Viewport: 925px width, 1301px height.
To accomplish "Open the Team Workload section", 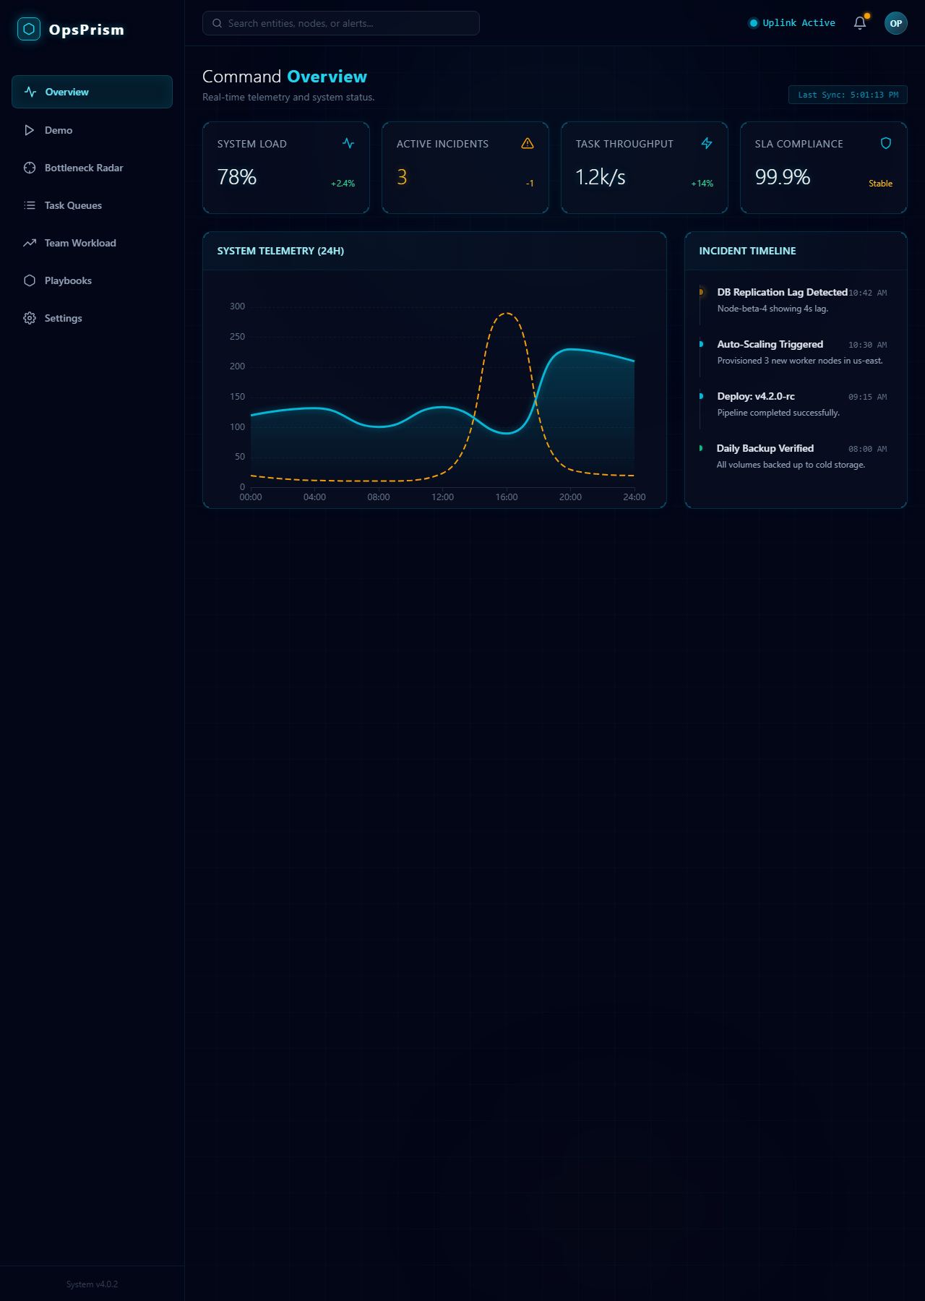I will click(x=92, y=243).
